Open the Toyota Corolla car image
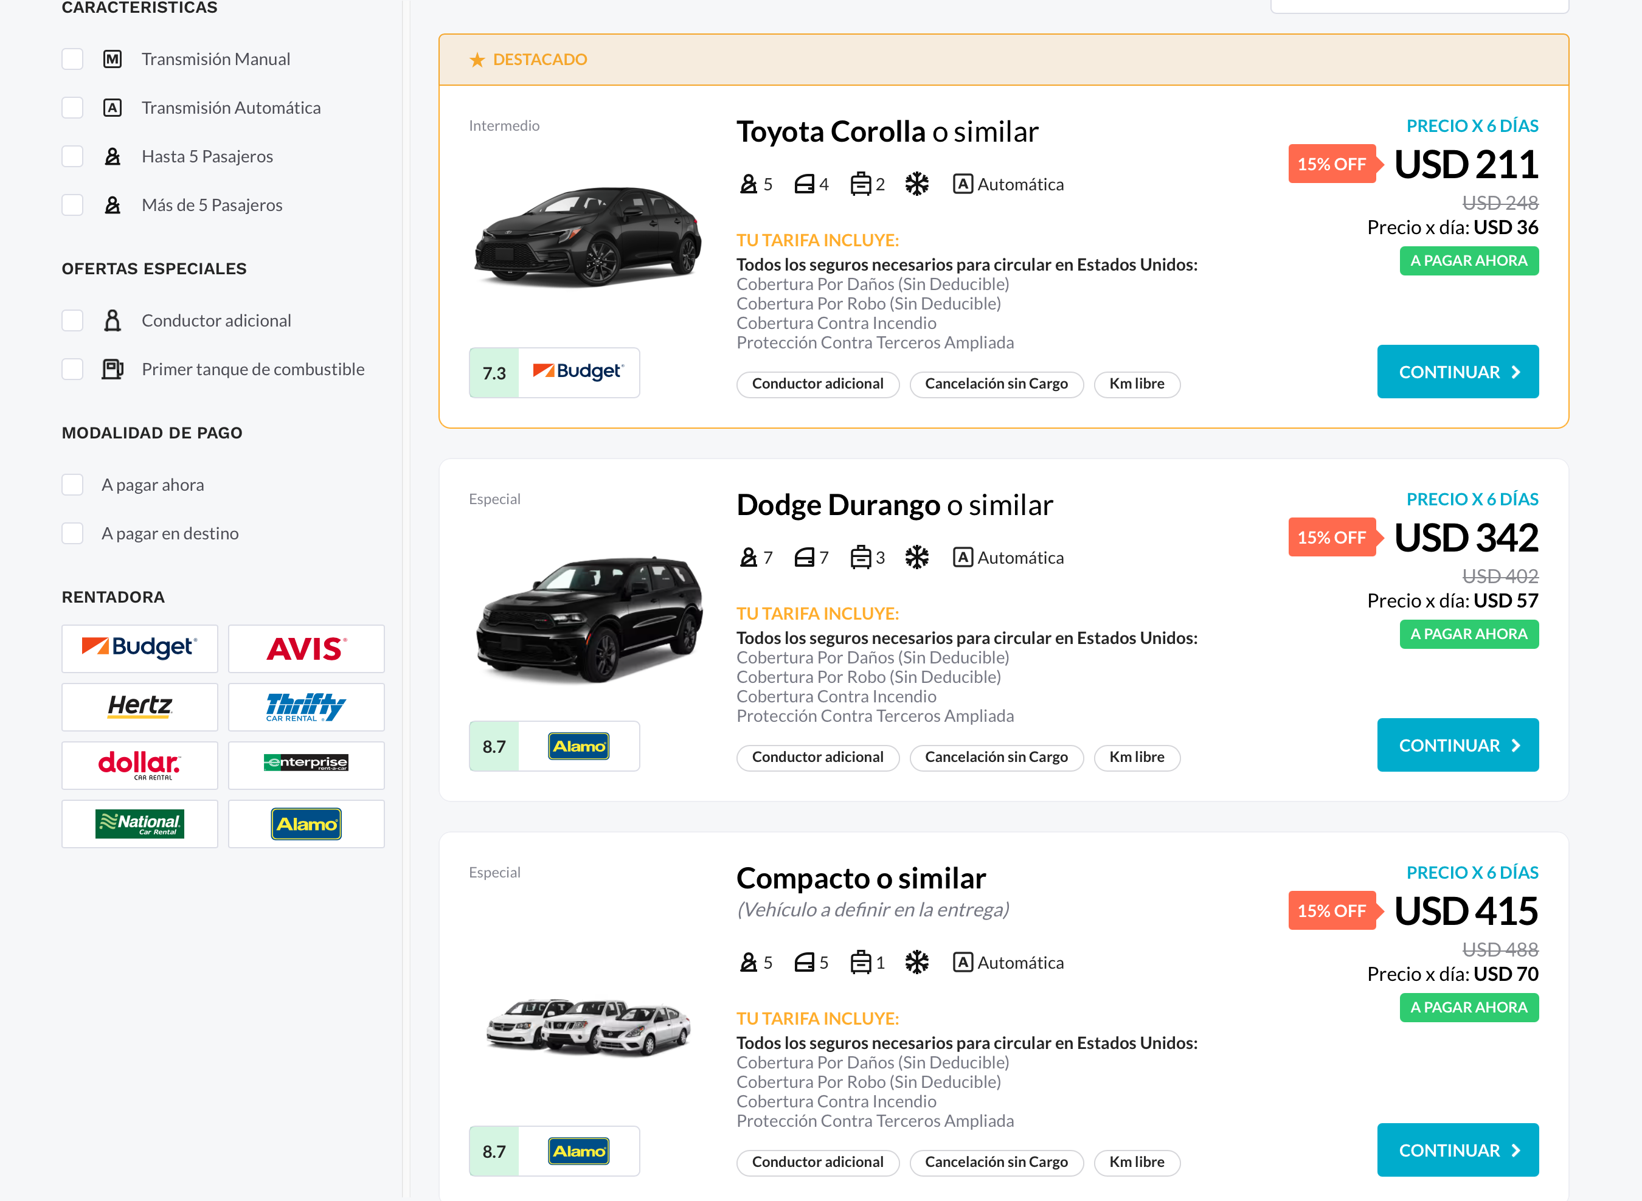The width and height of the screenshot is (1642, 1201). point(588,237)
